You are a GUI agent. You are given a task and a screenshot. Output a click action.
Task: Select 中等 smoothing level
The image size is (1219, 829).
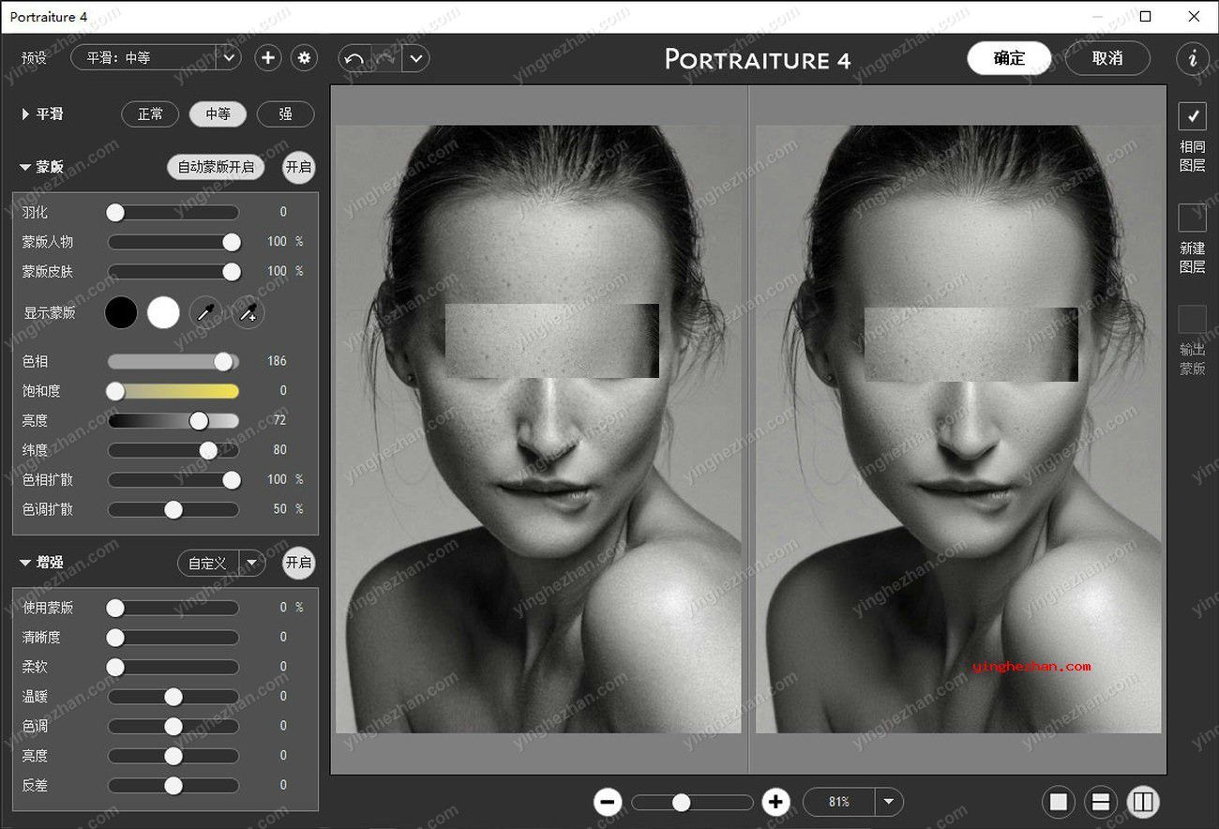click(x=218, y=114)
